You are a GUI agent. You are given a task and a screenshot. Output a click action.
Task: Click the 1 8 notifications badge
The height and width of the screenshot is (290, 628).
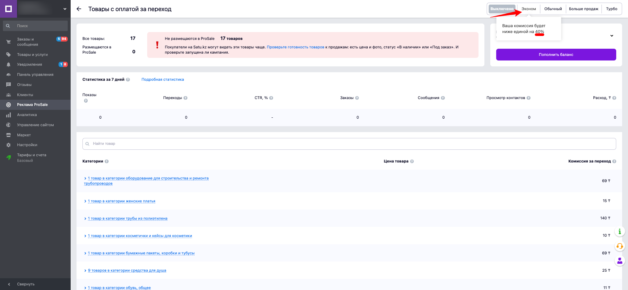pos(63,64)
